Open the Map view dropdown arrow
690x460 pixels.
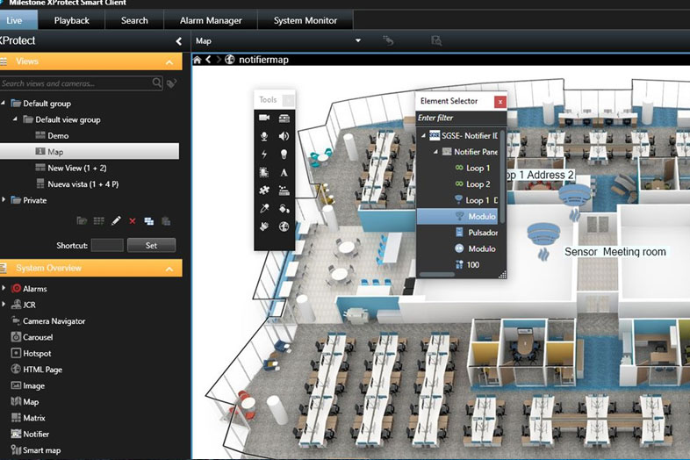tap(358, 40)
